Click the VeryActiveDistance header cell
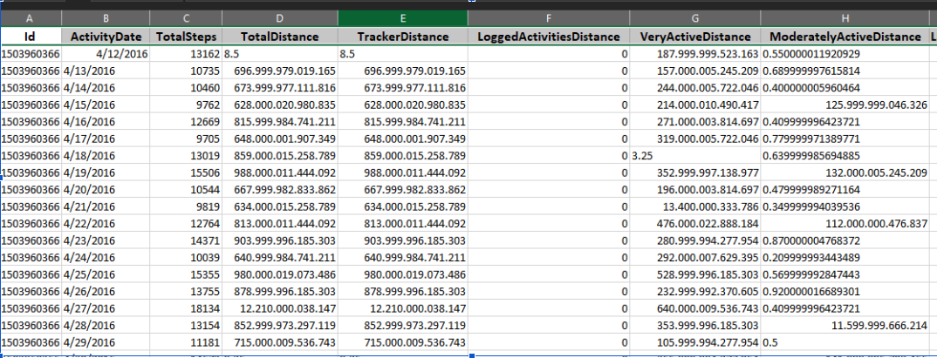Screen dimensions: 937x358 coord(695,37)
